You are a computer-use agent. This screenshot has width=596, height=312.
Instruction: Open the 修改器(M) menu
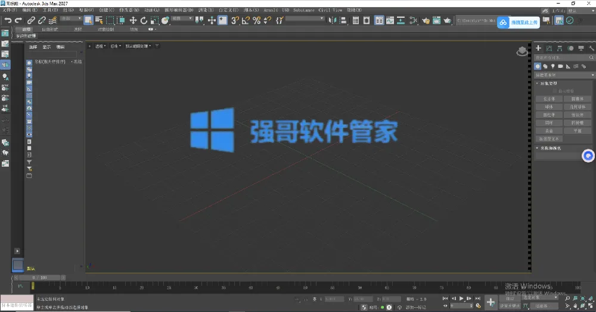[129, 10]
